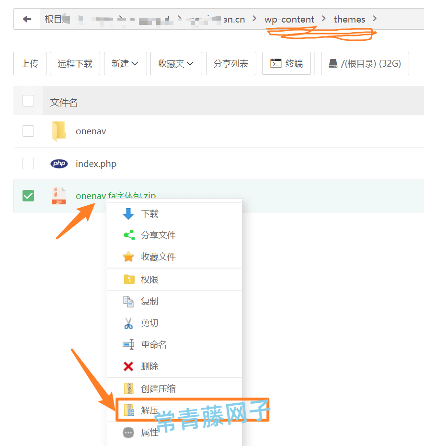
Task: Click the star favorite icon
Action: point(128,257)
